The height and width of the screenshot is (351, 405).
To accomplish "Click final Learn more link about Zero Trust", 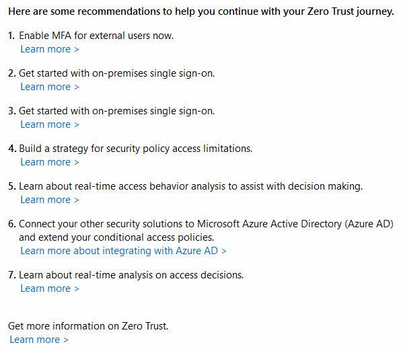I will (39, 340).
